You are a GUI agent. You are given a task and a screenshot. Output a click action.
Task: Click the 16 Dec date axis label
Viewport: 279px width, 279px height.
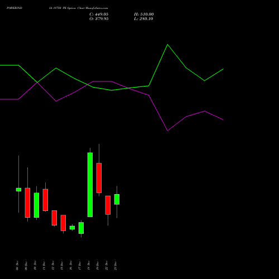pyautogui.click(x=71, y=266)
